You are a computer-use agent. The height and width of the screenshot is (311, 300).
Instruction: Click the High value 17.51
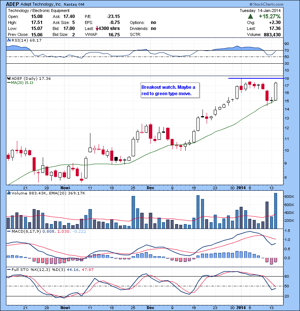tap(37, 22)
